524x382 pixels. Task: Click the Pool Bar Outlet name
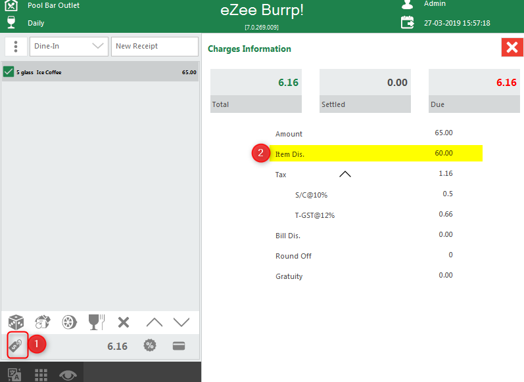tap(53, 5)
